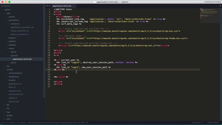Click bootstrap-theme.min.css URL on line 13
The height and width of the screenshot is (125, 222).
coord(139,39)
